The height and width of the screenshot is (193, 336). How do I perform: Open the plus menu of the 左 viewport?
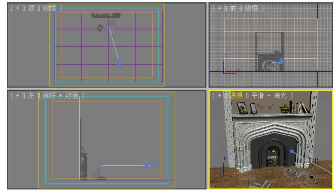tap(18, 95)
